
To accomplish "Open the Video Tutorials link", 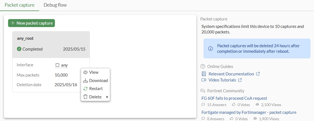I will 222,80.
